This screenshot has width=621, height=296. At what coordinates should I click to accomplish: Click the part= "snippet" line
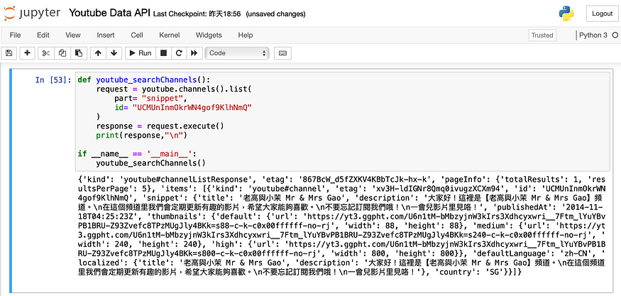[150, 98]
